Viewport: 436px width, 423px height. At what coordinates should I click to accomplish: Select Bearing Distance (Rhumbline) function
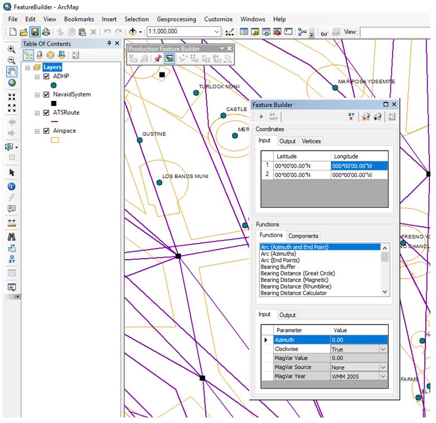point(295,286)
